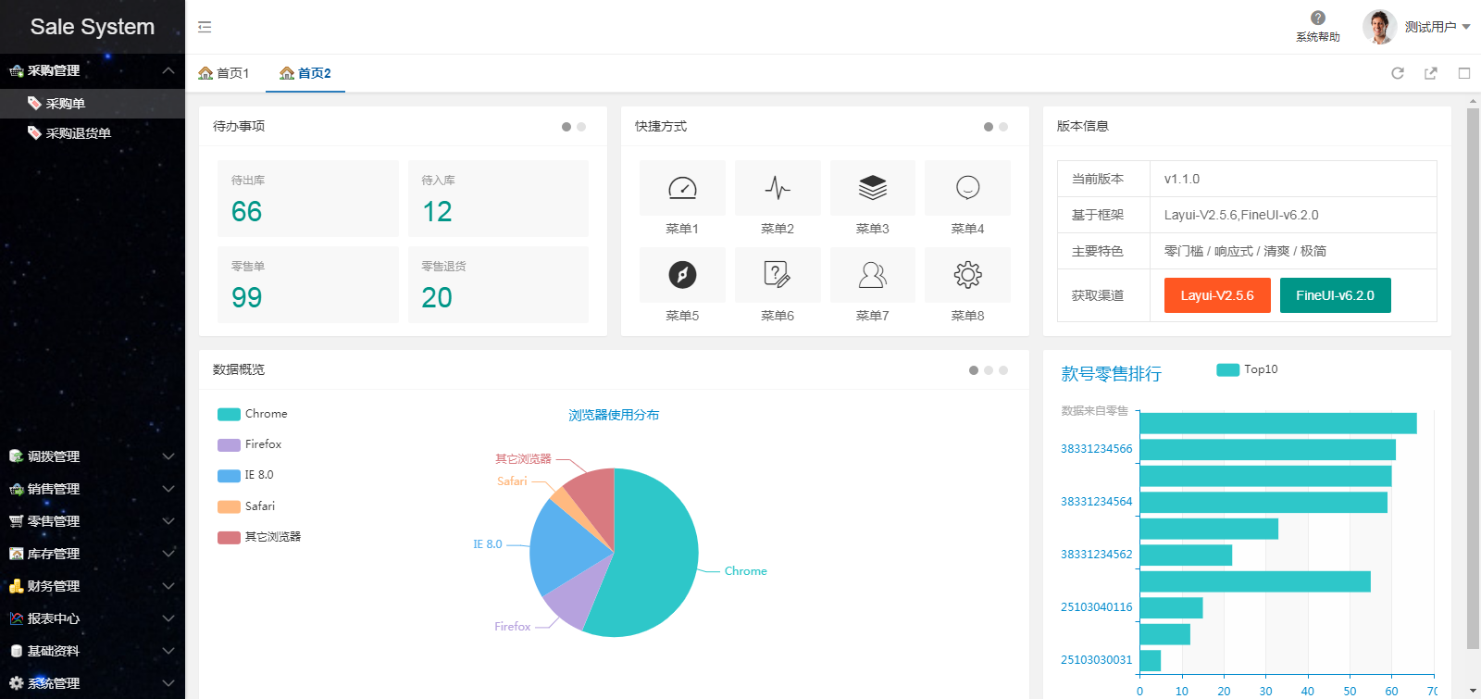Expand the 库存管理 sidebar menu
This screenshot has width=1481, height=699.
click(92, 554)
